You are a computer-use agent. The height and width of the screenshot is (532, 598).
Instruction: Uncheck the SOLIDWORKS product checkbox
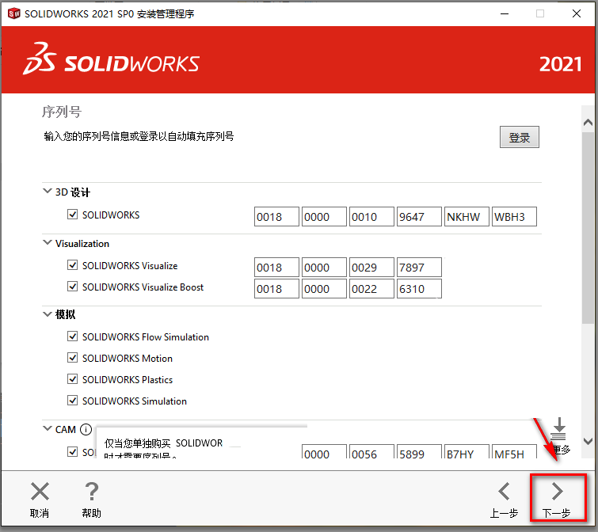pos(72,215)
